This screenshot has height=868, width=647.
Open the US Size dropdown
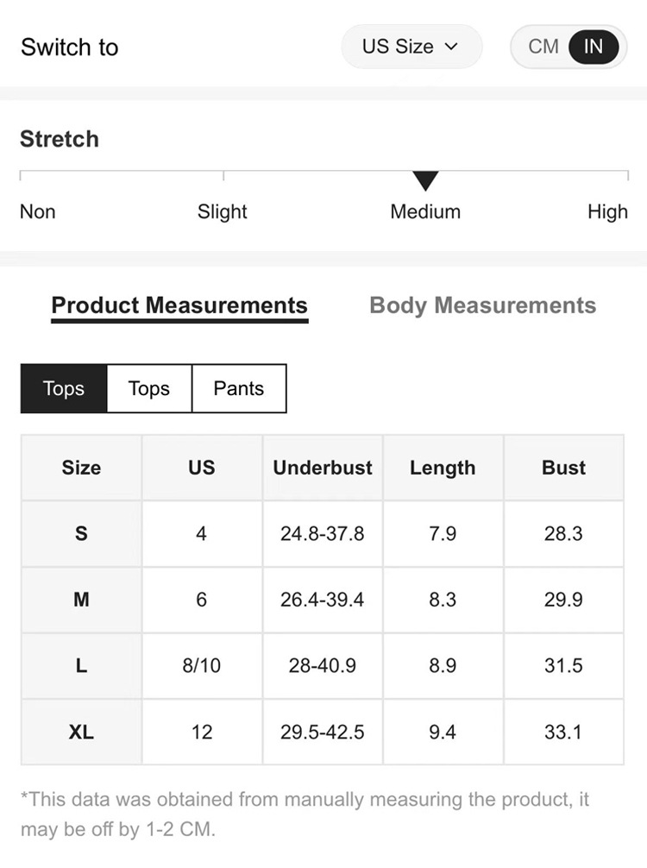tap(411, 47)
